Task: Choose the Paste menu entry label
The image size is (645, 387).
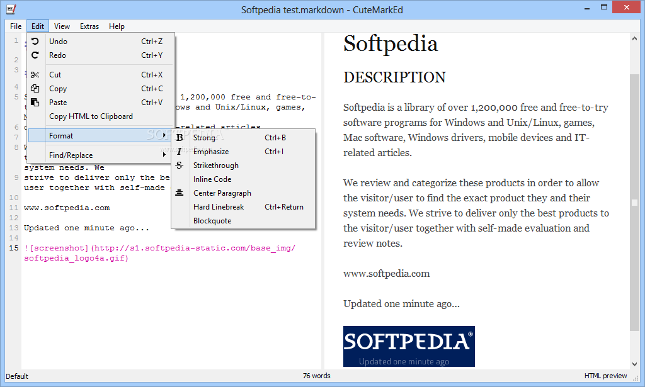Action: tap(58, 103)
